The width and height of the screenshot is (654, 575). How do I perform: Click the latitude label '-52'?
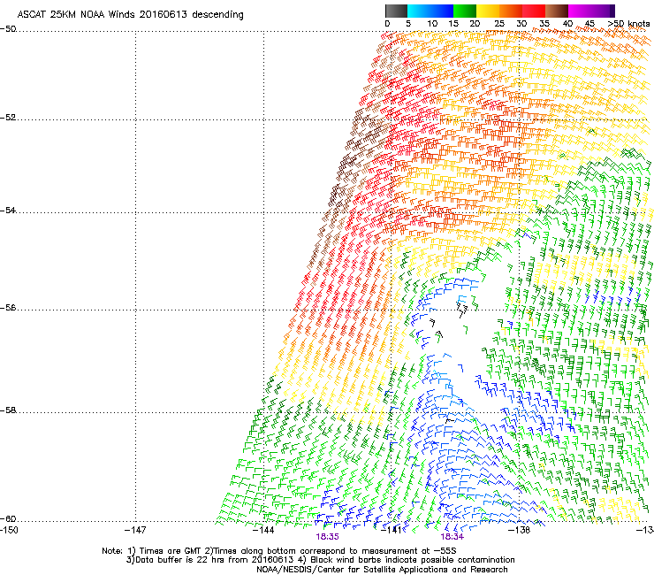point(8,118)
